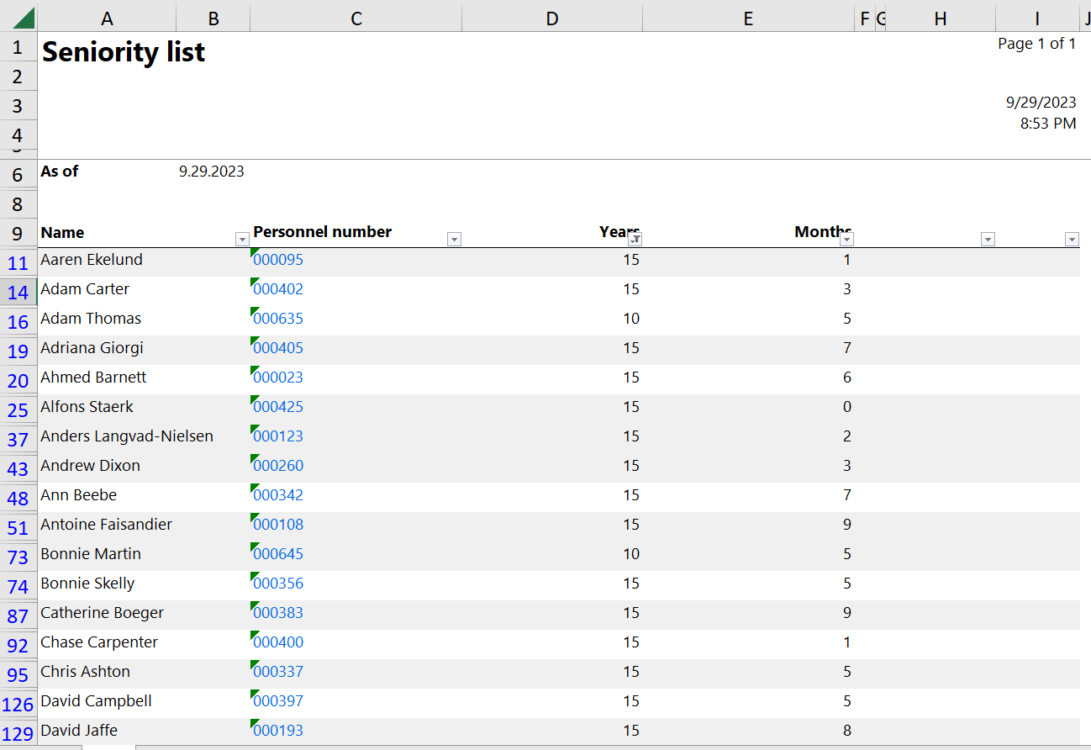The height and width of the screenshot is (750, 1091).
Task: Click green error indicator on 000095
Action: point(252,252)
